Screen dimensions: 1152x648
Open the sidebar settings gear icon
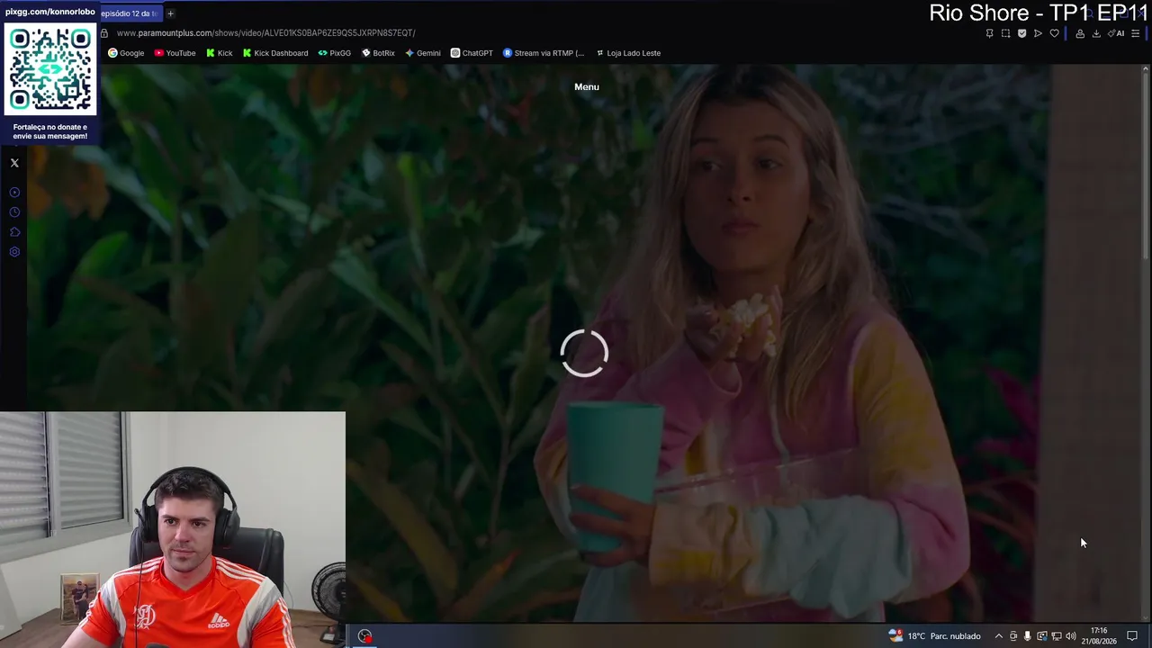coord(14,252)
